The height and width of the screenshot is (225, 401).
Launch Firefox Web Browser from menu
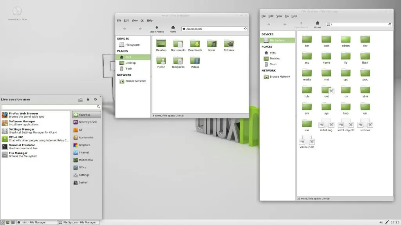point(36,115)
